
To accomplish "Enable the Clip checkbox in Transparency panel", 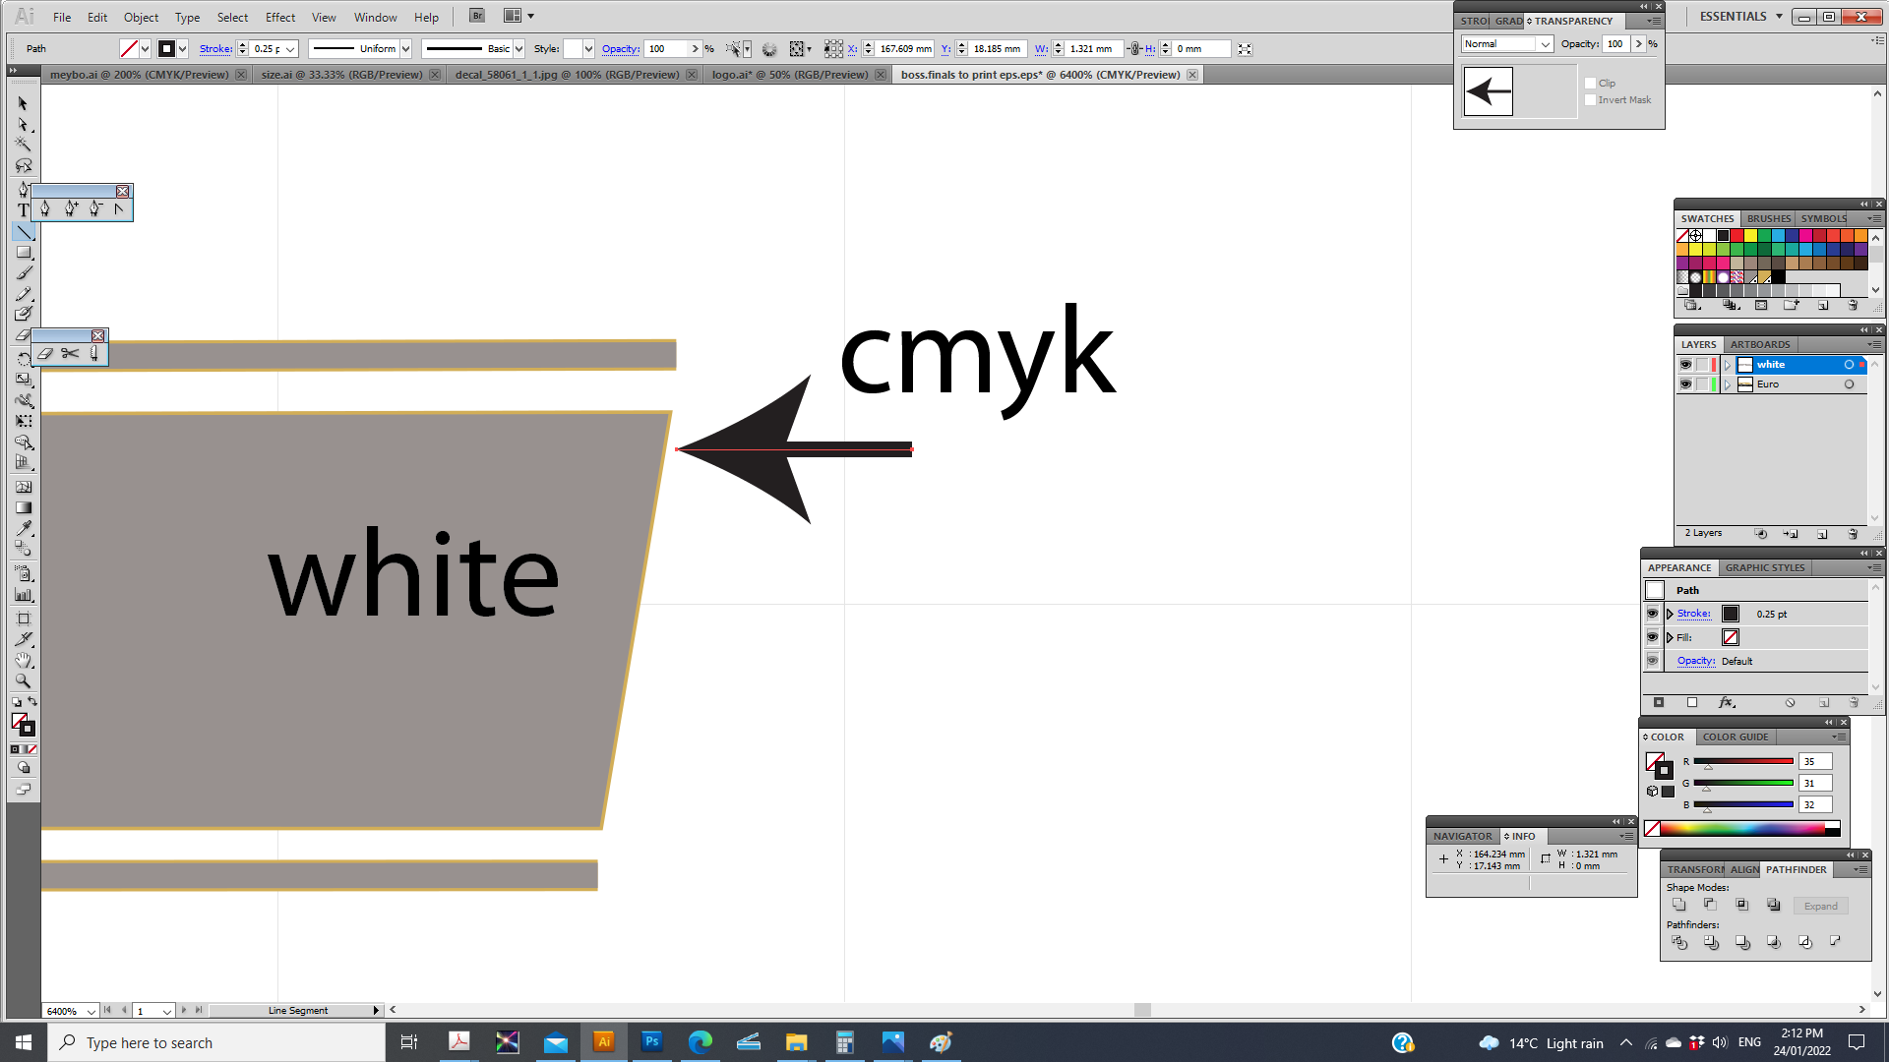I will click(x=1591, y=84).
